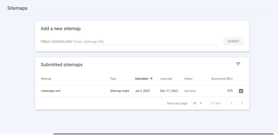Click the Sitemaps page title

click(17, 8)
